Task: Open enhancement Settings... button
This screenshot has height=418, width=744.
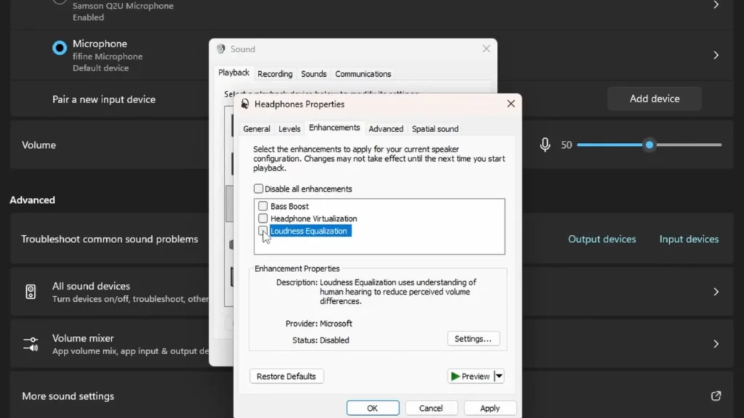Action: (473, 339)
